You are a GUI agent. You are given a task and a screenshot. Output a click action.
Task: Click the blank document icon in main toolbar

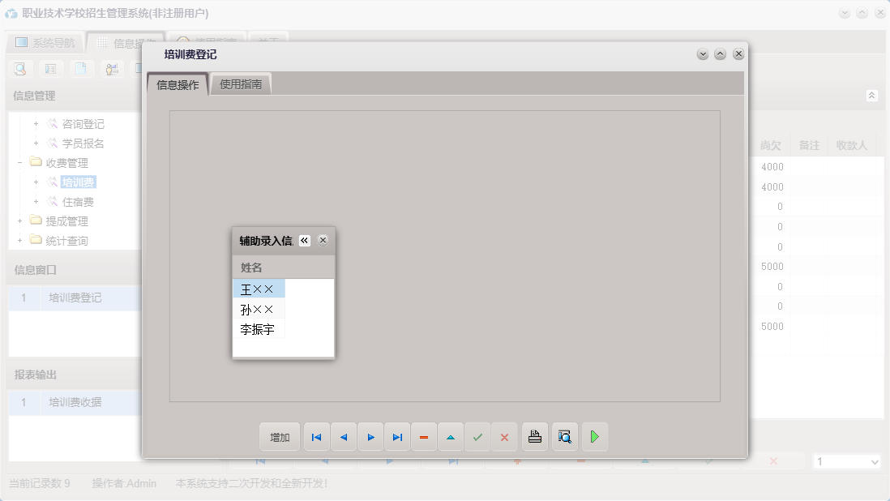click(x=81, y=69)
